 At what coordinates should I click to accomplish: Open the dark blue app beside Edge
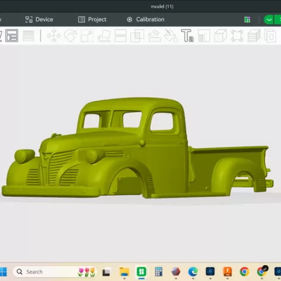pyautogui.click(x=210, y=271)
